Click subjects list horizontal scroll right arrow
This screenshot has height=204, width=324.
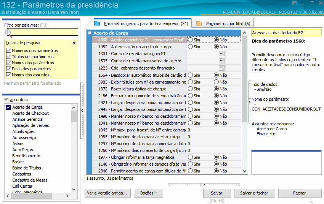[67, 196]
